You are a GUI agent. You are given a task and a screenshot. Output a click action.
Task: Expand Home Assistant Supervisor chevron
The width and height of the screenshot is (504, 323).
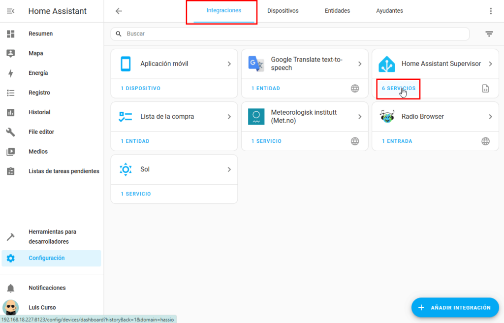[490, 64]
